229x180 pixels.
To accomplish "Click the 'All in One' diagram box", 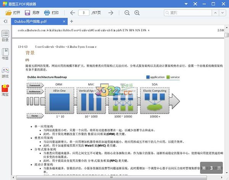I will (60, 100).
